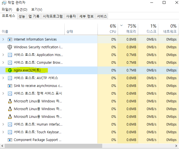This screenshot has height=149, width=179.
Task: Click the horizontal scrollbar right arrow
Action: click(176, 146)
